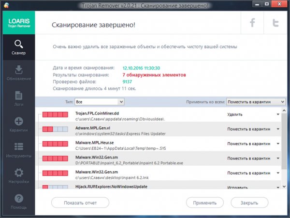Click the LOARIS Trojan Remover logo
This screenshot has height=218, width=290.
click(x=19, y=23)
